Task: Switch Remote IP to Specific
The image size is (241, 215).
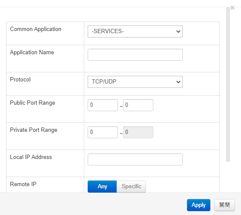Action: (131, 187)
